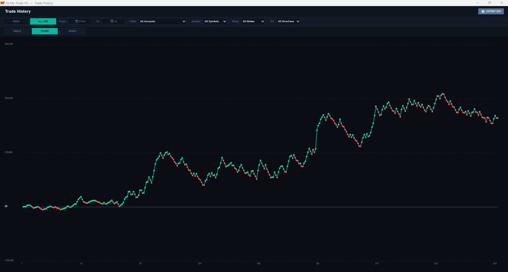508x272 pixels.
Task: Switch to the STATS tab
Action: (72, 31)
